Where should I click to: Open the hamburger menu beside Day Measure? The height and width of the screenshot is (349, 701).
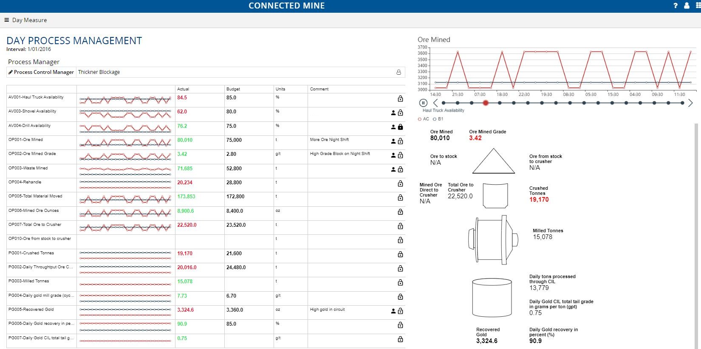6,20
